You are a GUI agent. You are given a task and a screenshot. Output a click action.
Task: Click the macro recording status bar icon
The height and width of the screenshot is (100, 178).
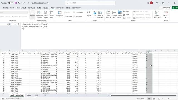(3, 99)
